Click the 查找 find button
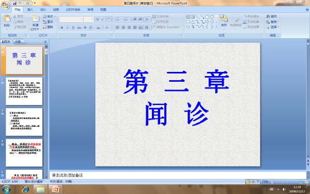This screenshot has height=194, width=310. 272,16
